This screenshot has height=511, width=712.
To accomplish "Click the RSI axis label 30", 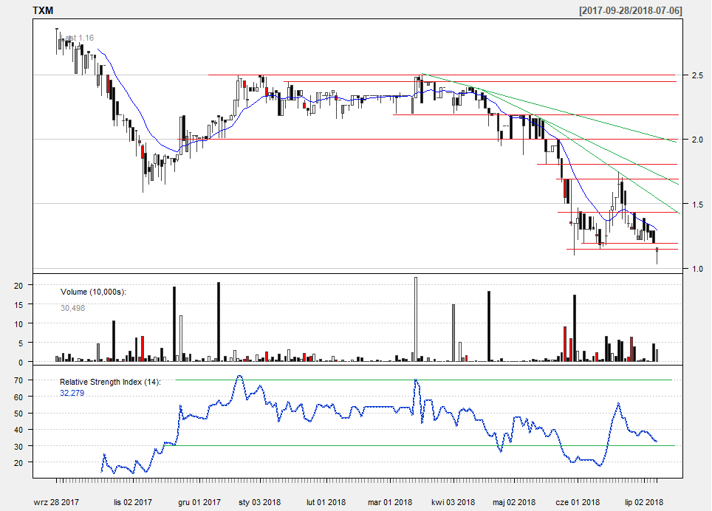I will point(18,446).
